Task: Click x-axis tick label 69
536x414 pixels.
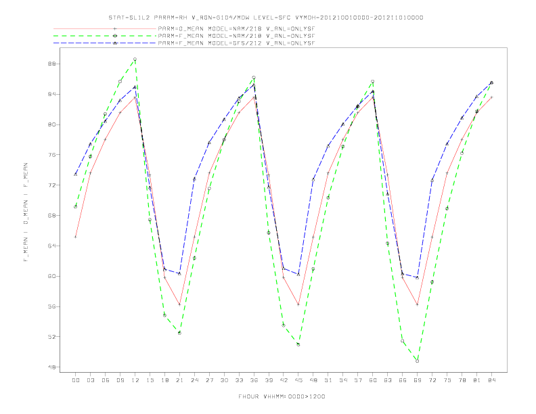Action: (x=418, y=380)
